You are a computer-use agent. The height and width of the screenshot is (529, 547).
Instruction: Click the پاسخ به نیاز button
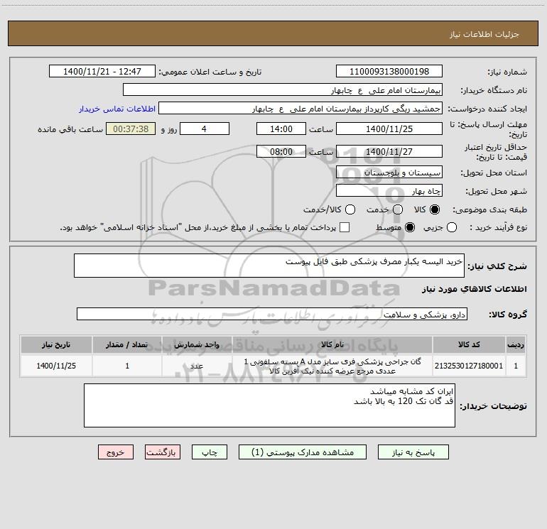click(413, 452)
